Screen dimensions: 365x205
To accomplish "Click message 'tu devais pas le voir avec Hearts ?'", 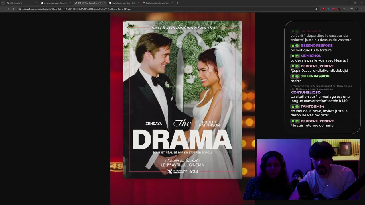I will click(320, 60).
